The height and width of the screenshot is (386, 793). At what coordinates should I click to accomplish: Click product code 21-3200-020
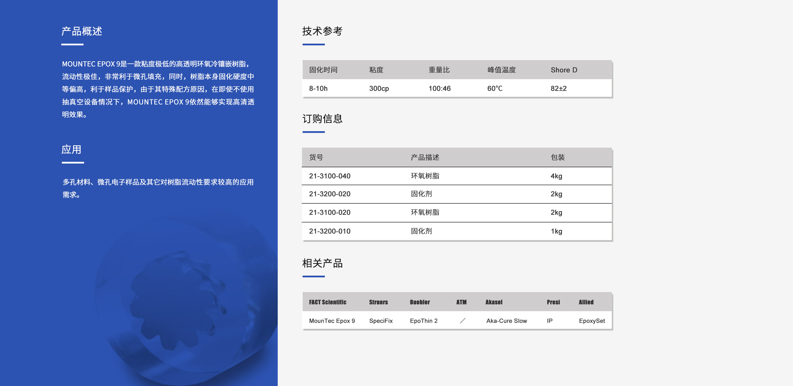(329, 194)
